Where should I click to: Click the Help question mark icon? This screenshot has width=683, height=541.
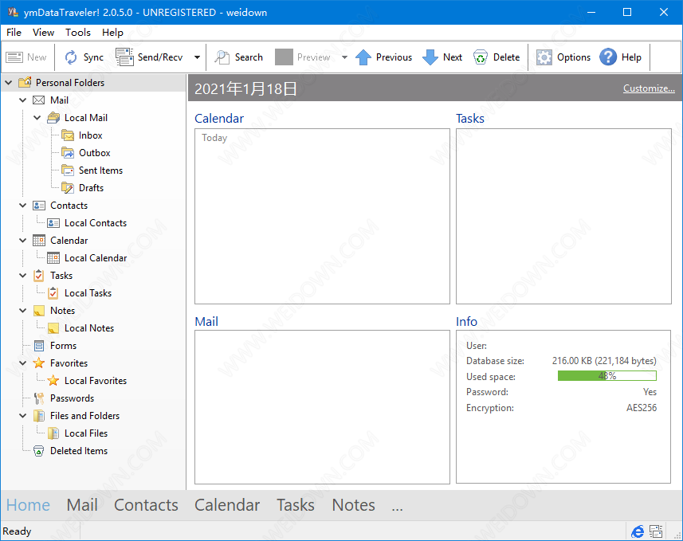(x=608, y=57)
